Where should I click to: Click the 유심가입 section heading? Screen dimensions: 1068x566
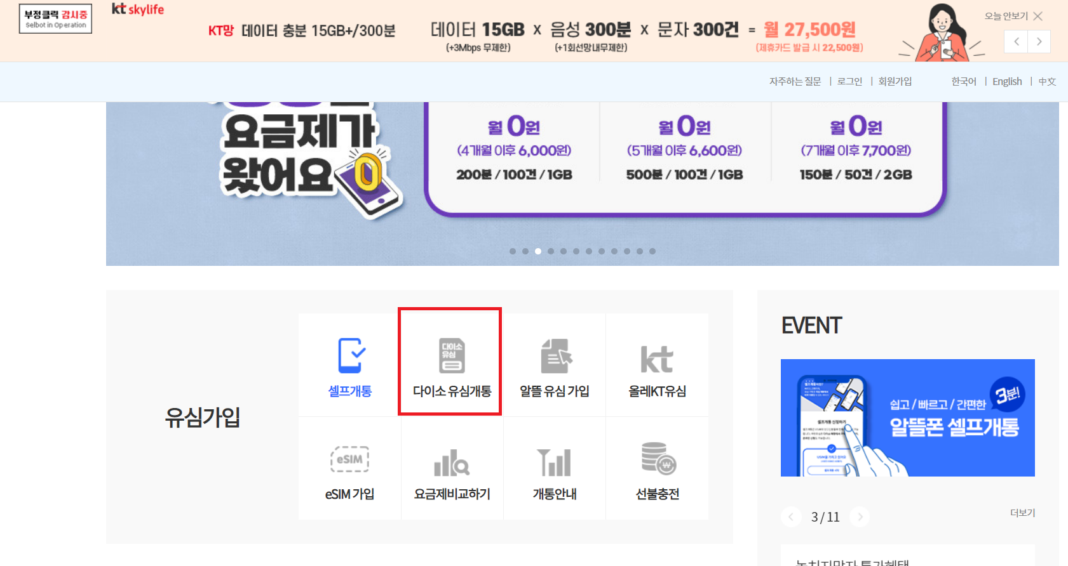click(202, 417)
